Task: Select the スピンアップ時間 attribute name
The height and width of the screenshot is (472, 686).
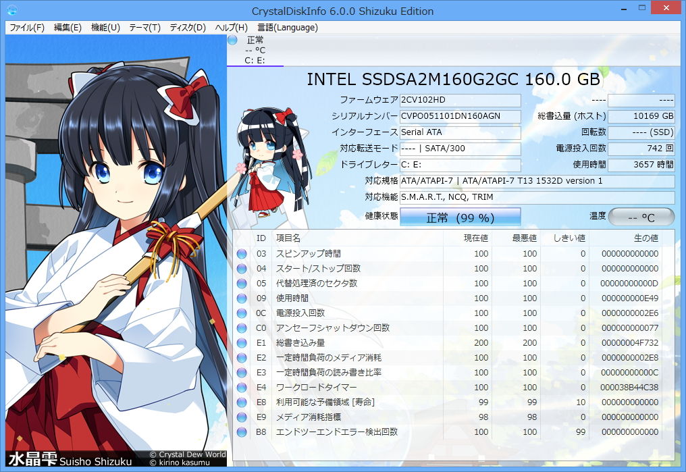Action: click(309, 254)
